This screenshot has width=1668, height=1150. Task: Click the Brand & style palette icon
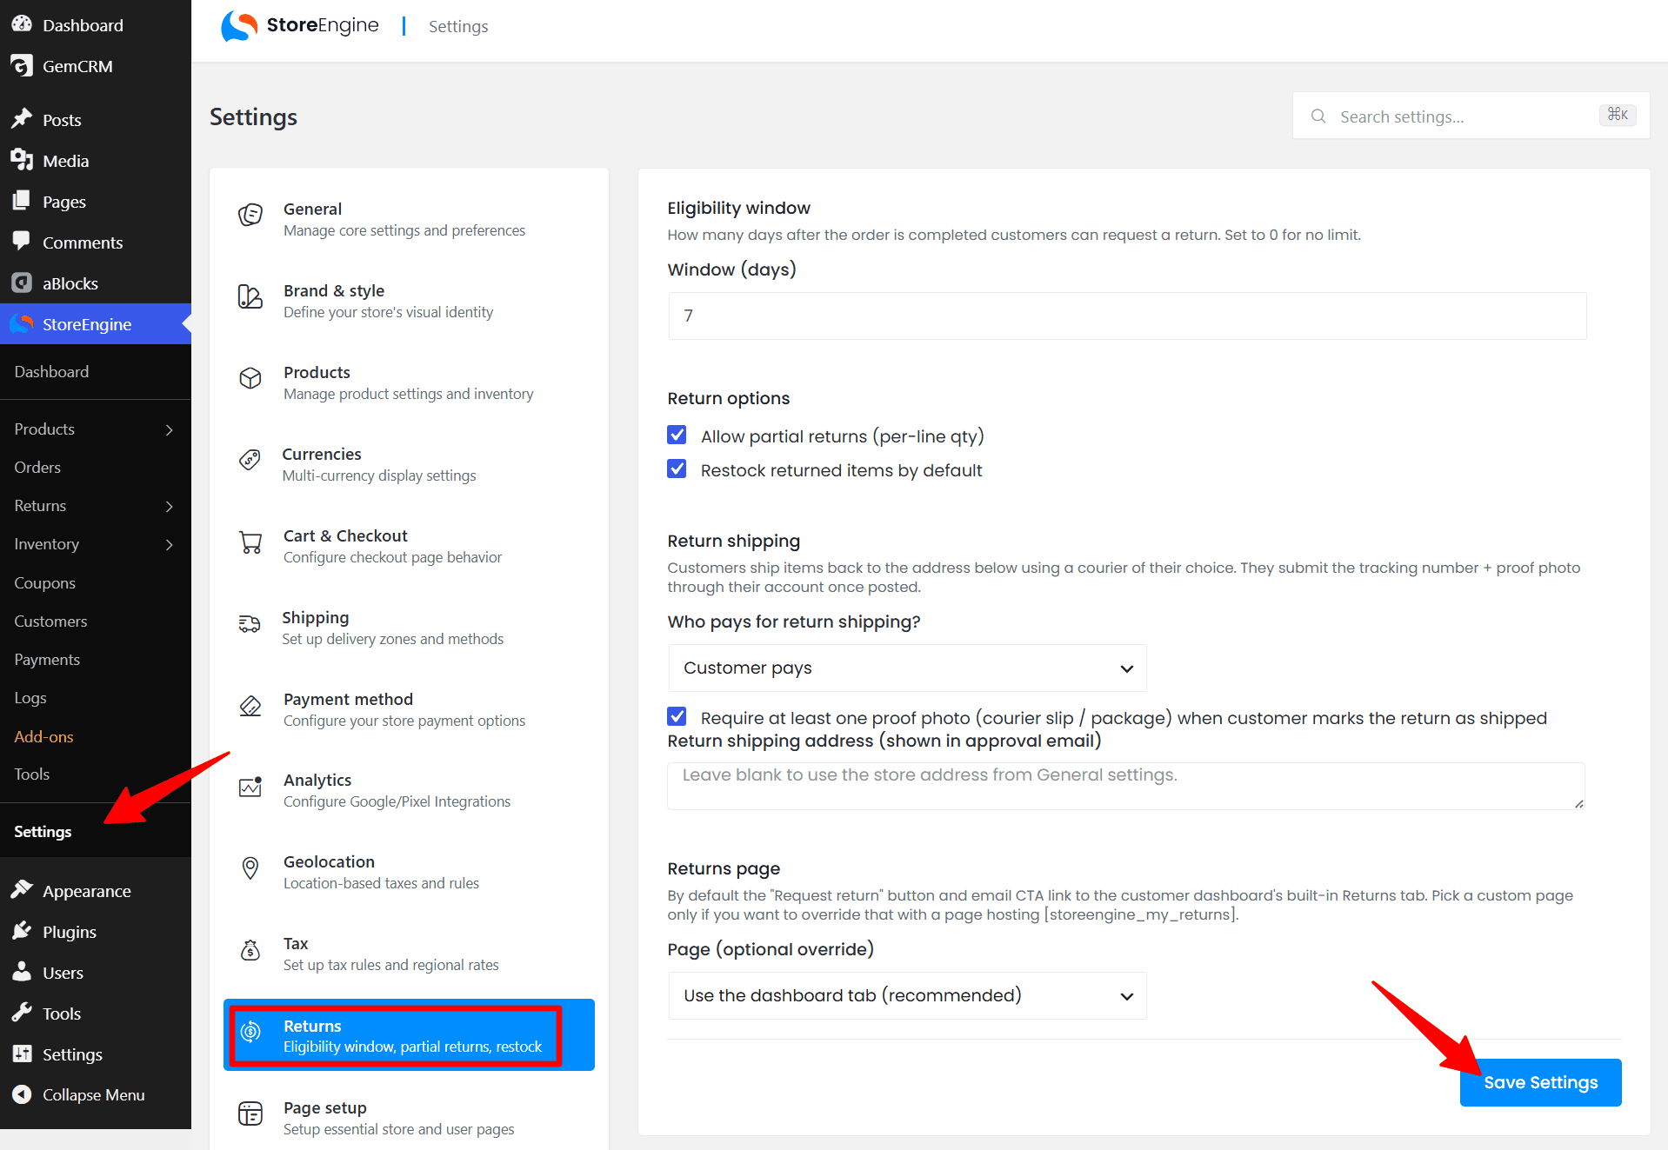pyautogui.click(x=250, y=296)
